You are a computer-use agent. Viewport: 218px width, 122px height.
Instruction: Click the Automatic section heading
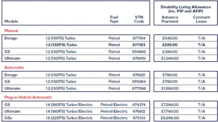click(x=14, y=67)
